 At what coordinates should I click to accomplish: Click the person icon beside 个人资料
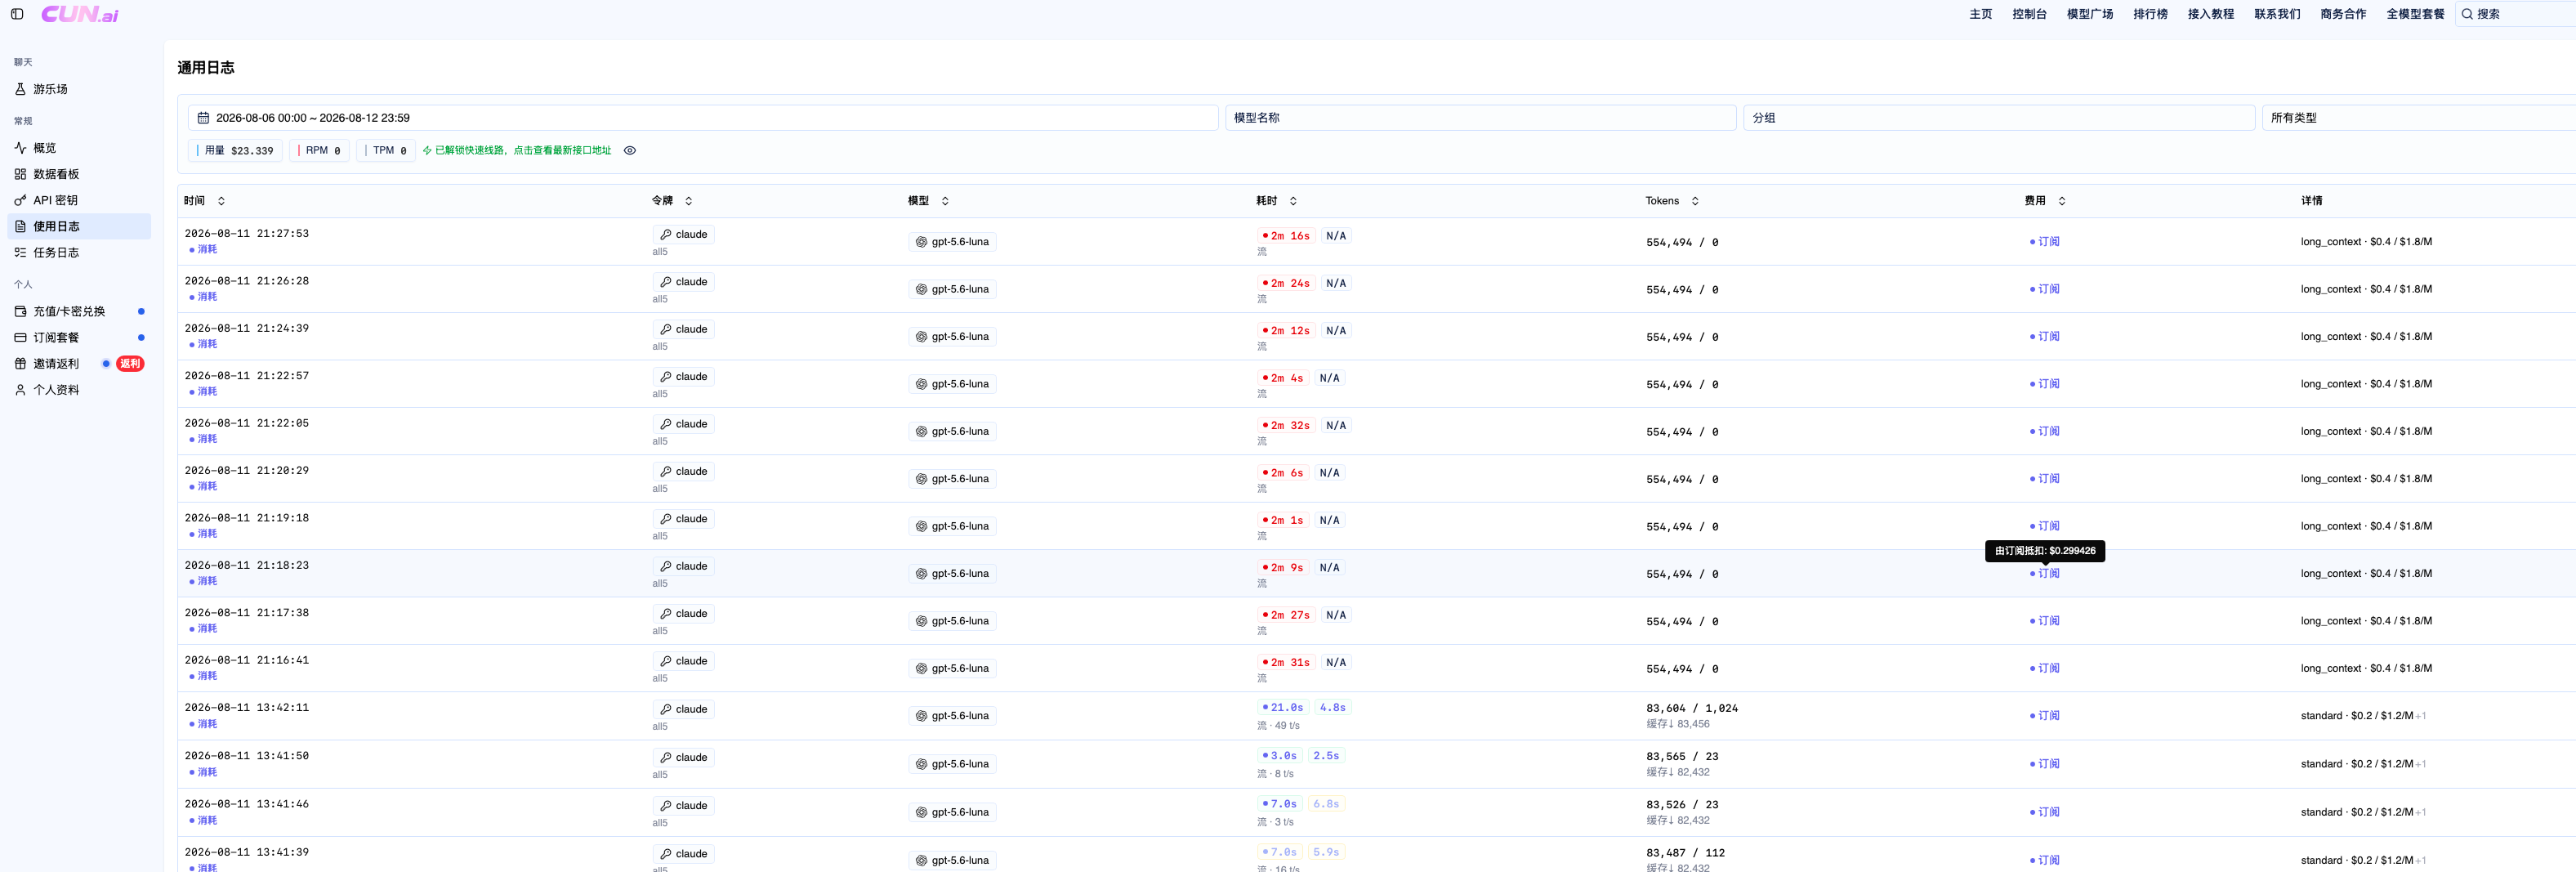tap(20, 390)
